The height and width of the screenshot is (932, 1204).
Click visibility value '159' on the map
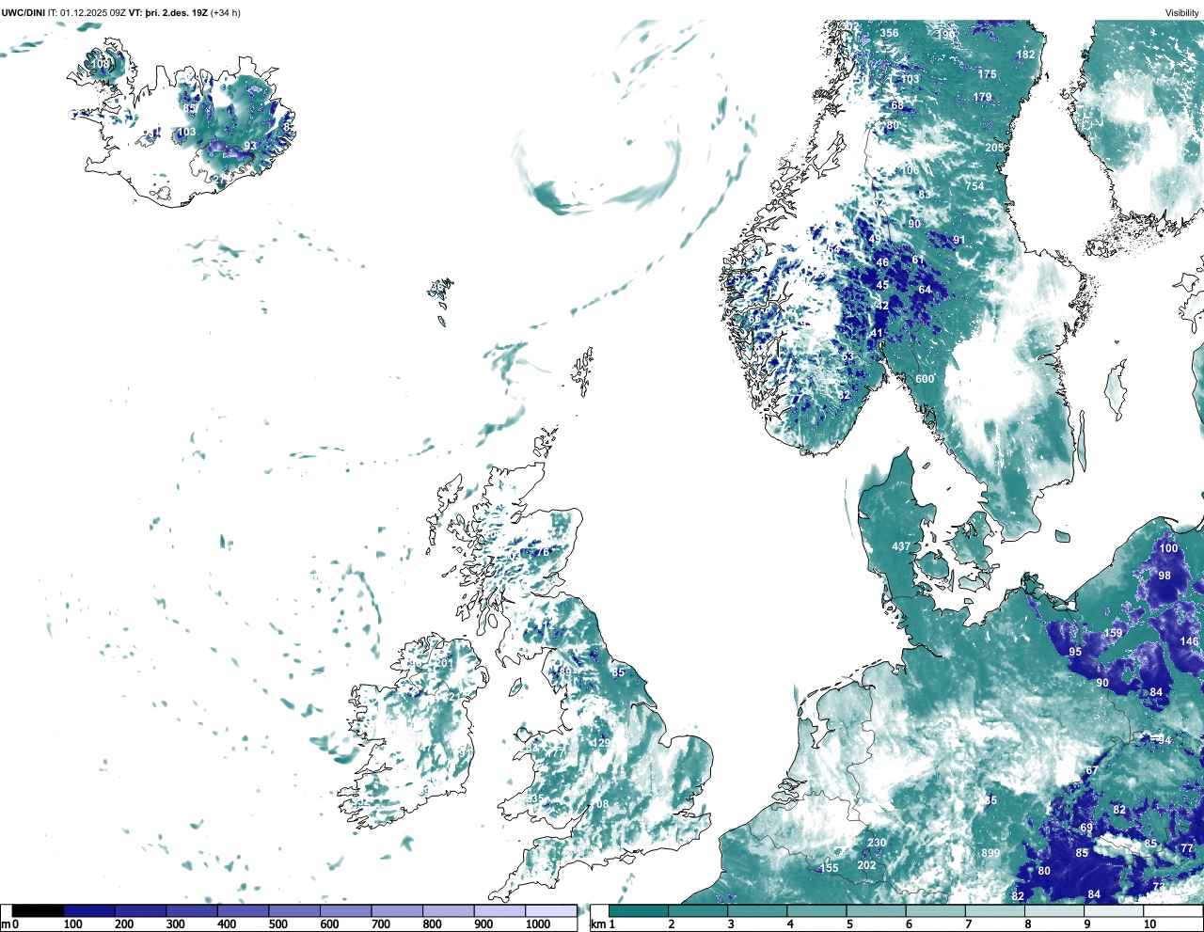click(x=1114, y=633)
